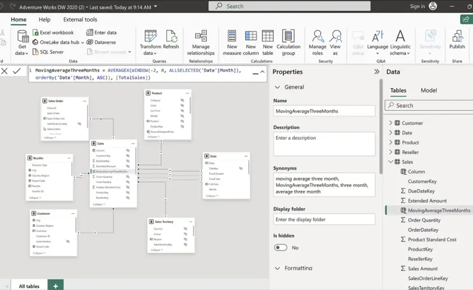Open Dataverse connector
Viewport: 473px width, 290px height.
102,42
